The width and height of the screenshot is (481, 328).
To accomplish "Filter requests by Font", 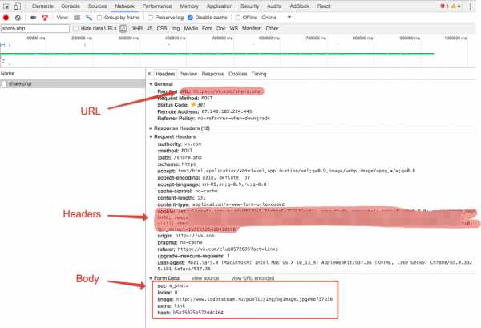I will pyautogui.click(x=207, y=29).
